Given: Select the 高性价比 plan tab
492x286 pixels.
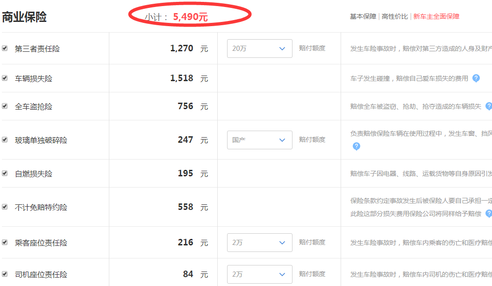Looking at the screenshot, I should (x=395, y=17).
